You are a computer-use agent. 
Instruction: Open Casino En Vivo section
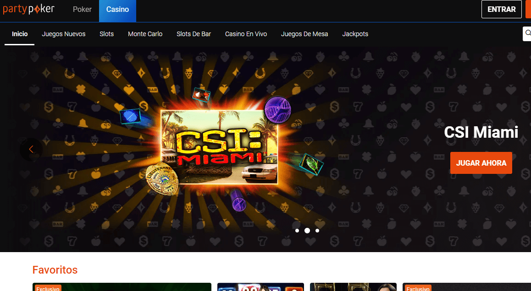click(246, 34)
